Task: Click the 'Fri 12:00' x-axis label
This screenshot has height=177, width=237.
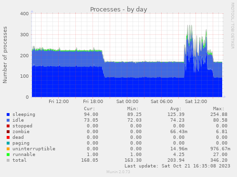Action: [59, 102]
